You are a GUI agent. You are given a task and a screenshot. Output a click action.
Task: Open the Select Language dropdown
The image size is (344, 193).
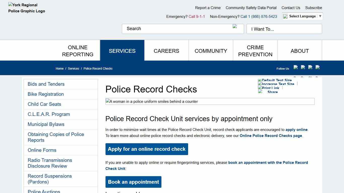302,16
